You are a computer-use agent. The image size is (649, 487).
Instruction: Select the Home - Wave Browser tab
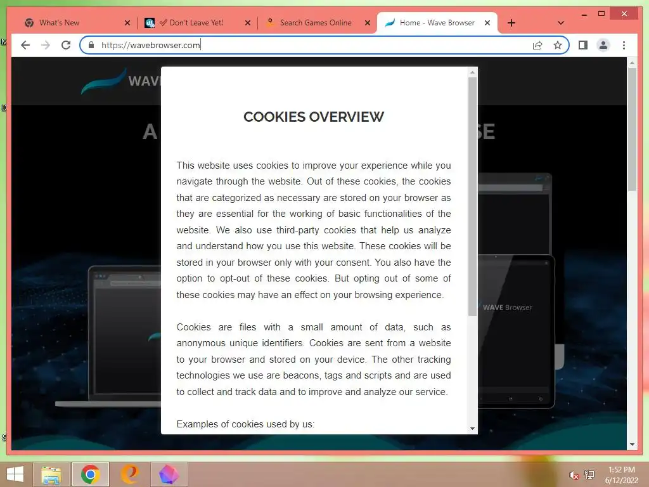point(437,23)
